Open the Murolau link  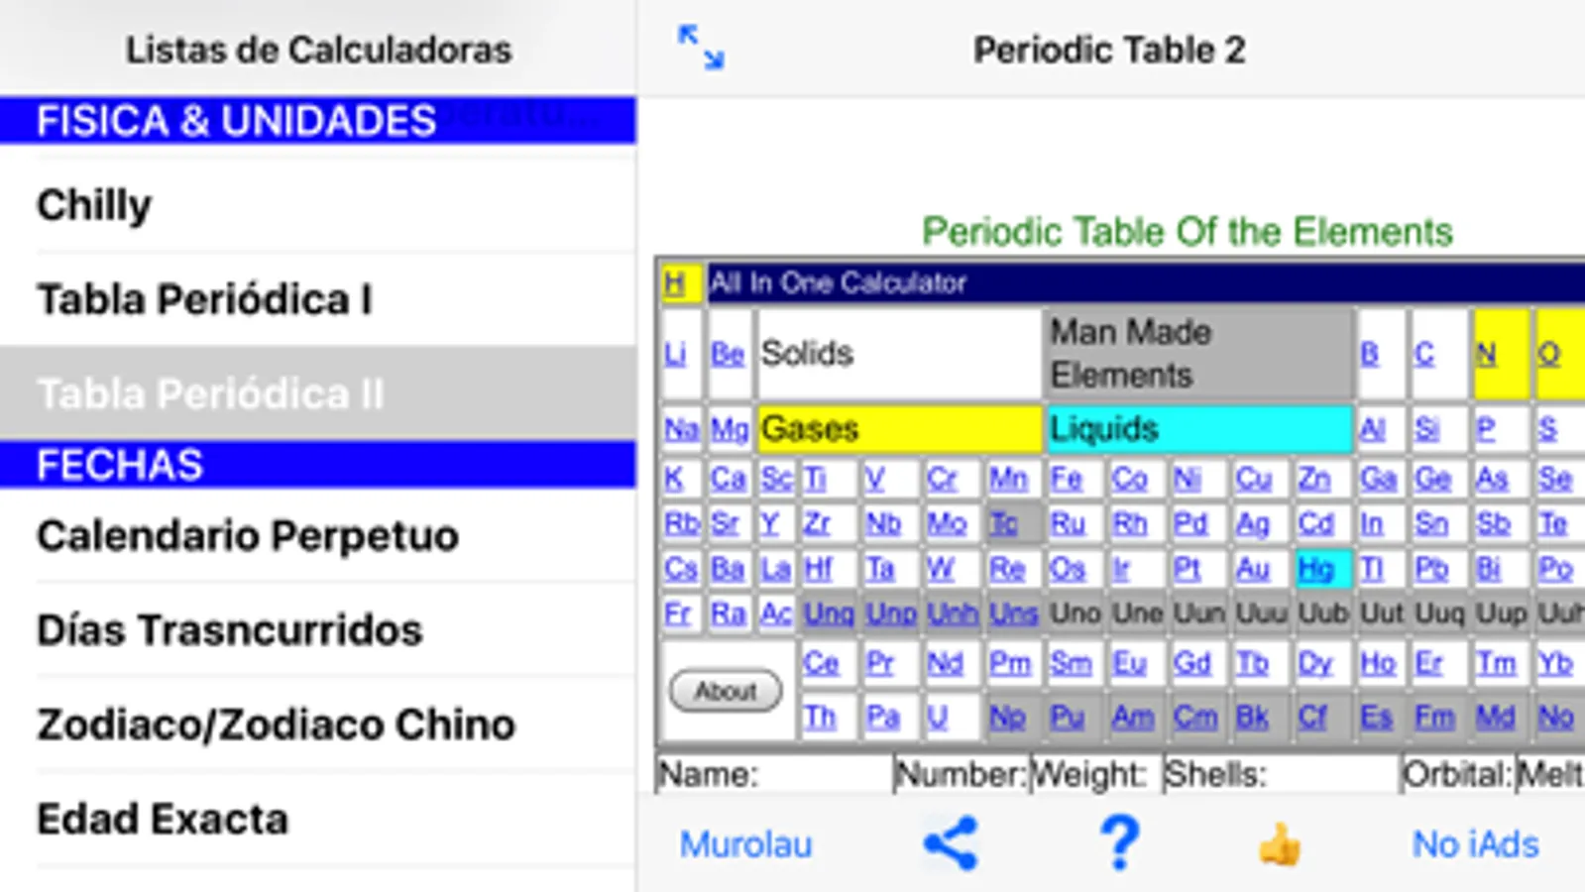[x=745, y=844]
